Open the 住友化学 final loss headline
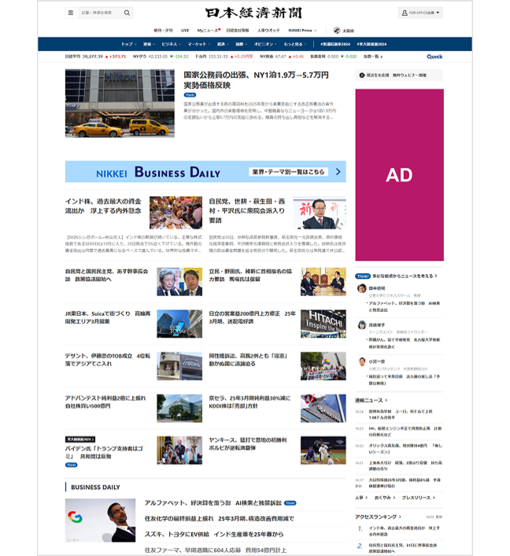Image resolution: width=510 pixels, height=556 pixels. 219,518
